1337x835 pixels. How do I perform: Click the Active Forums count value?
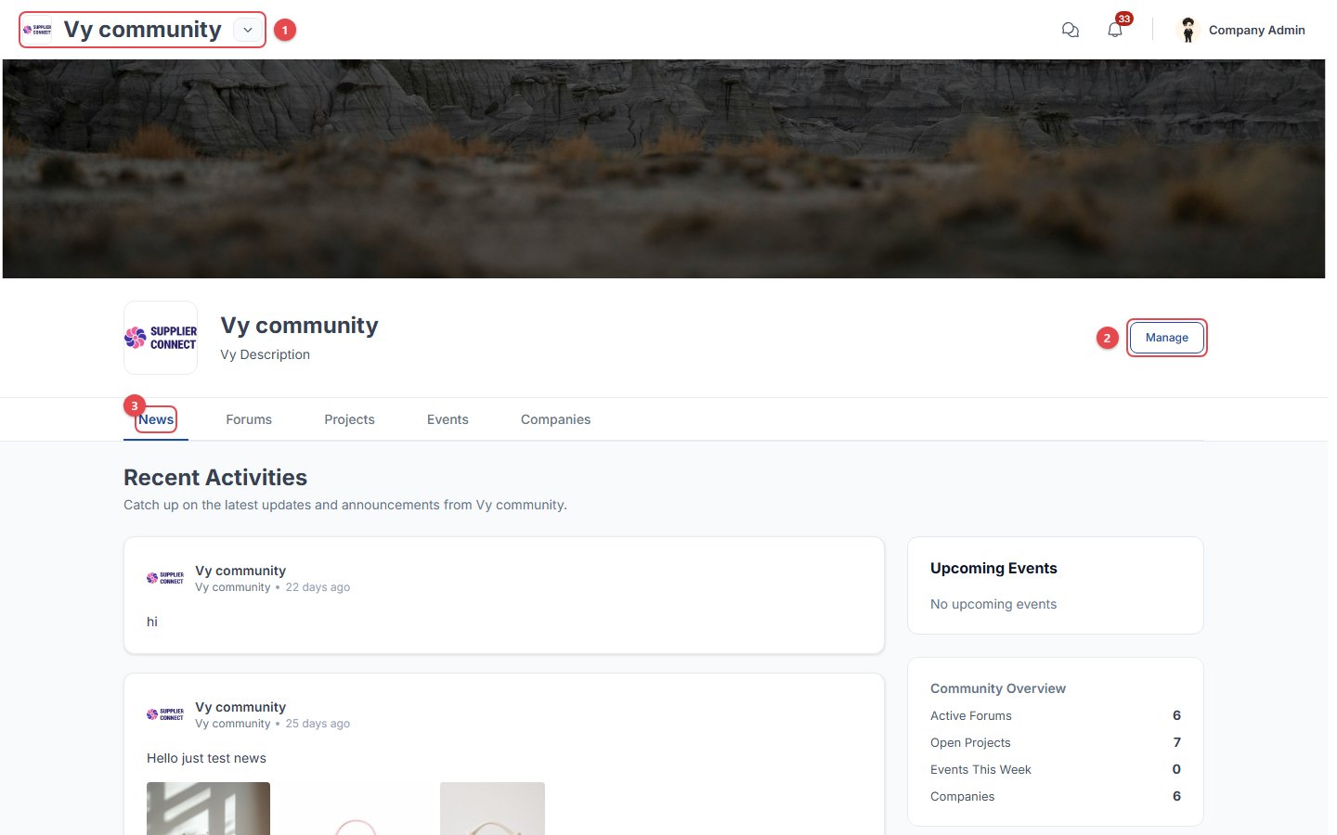pyautogui.click(x=1176, y=715)
